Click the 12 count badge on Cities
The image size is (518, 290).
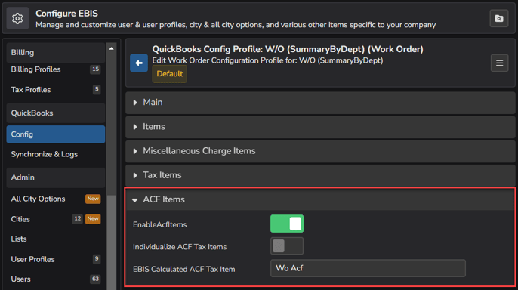coord(77,219)
